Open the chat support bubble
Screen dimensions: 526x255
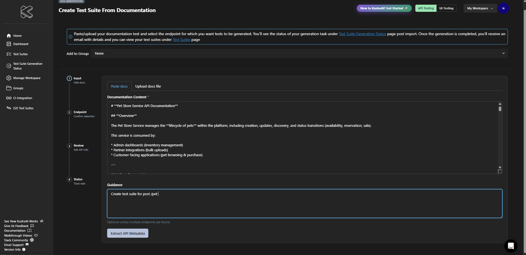pos(511,246)
